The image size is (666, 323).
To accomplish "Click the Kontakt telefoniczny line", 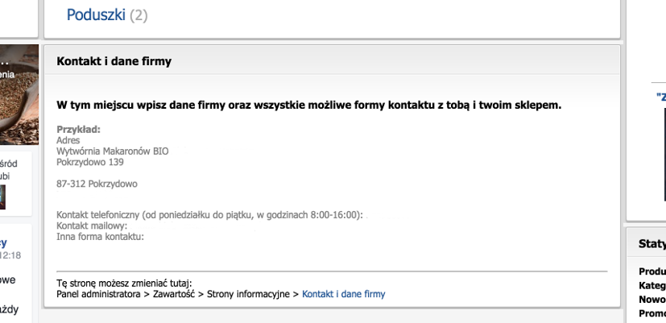I will 209,215.
